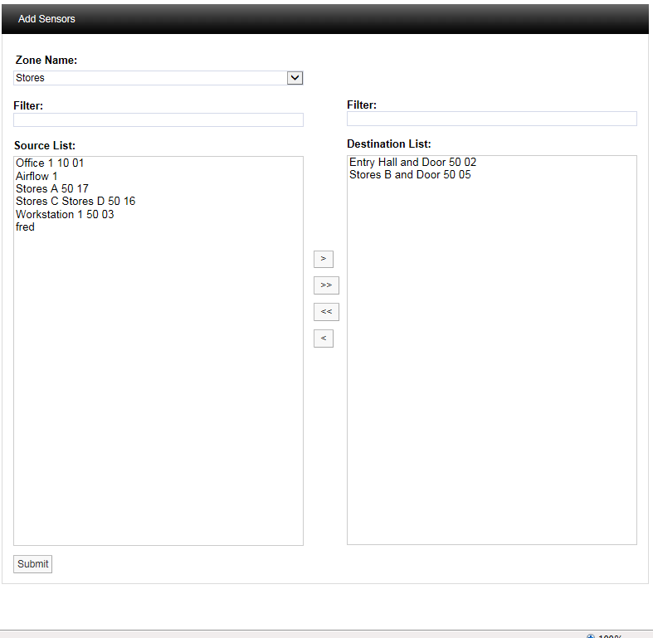Click the Destination List filter field
Viewport: 653px width, 638px height.
pyautogui.click(x=491, y=119)
